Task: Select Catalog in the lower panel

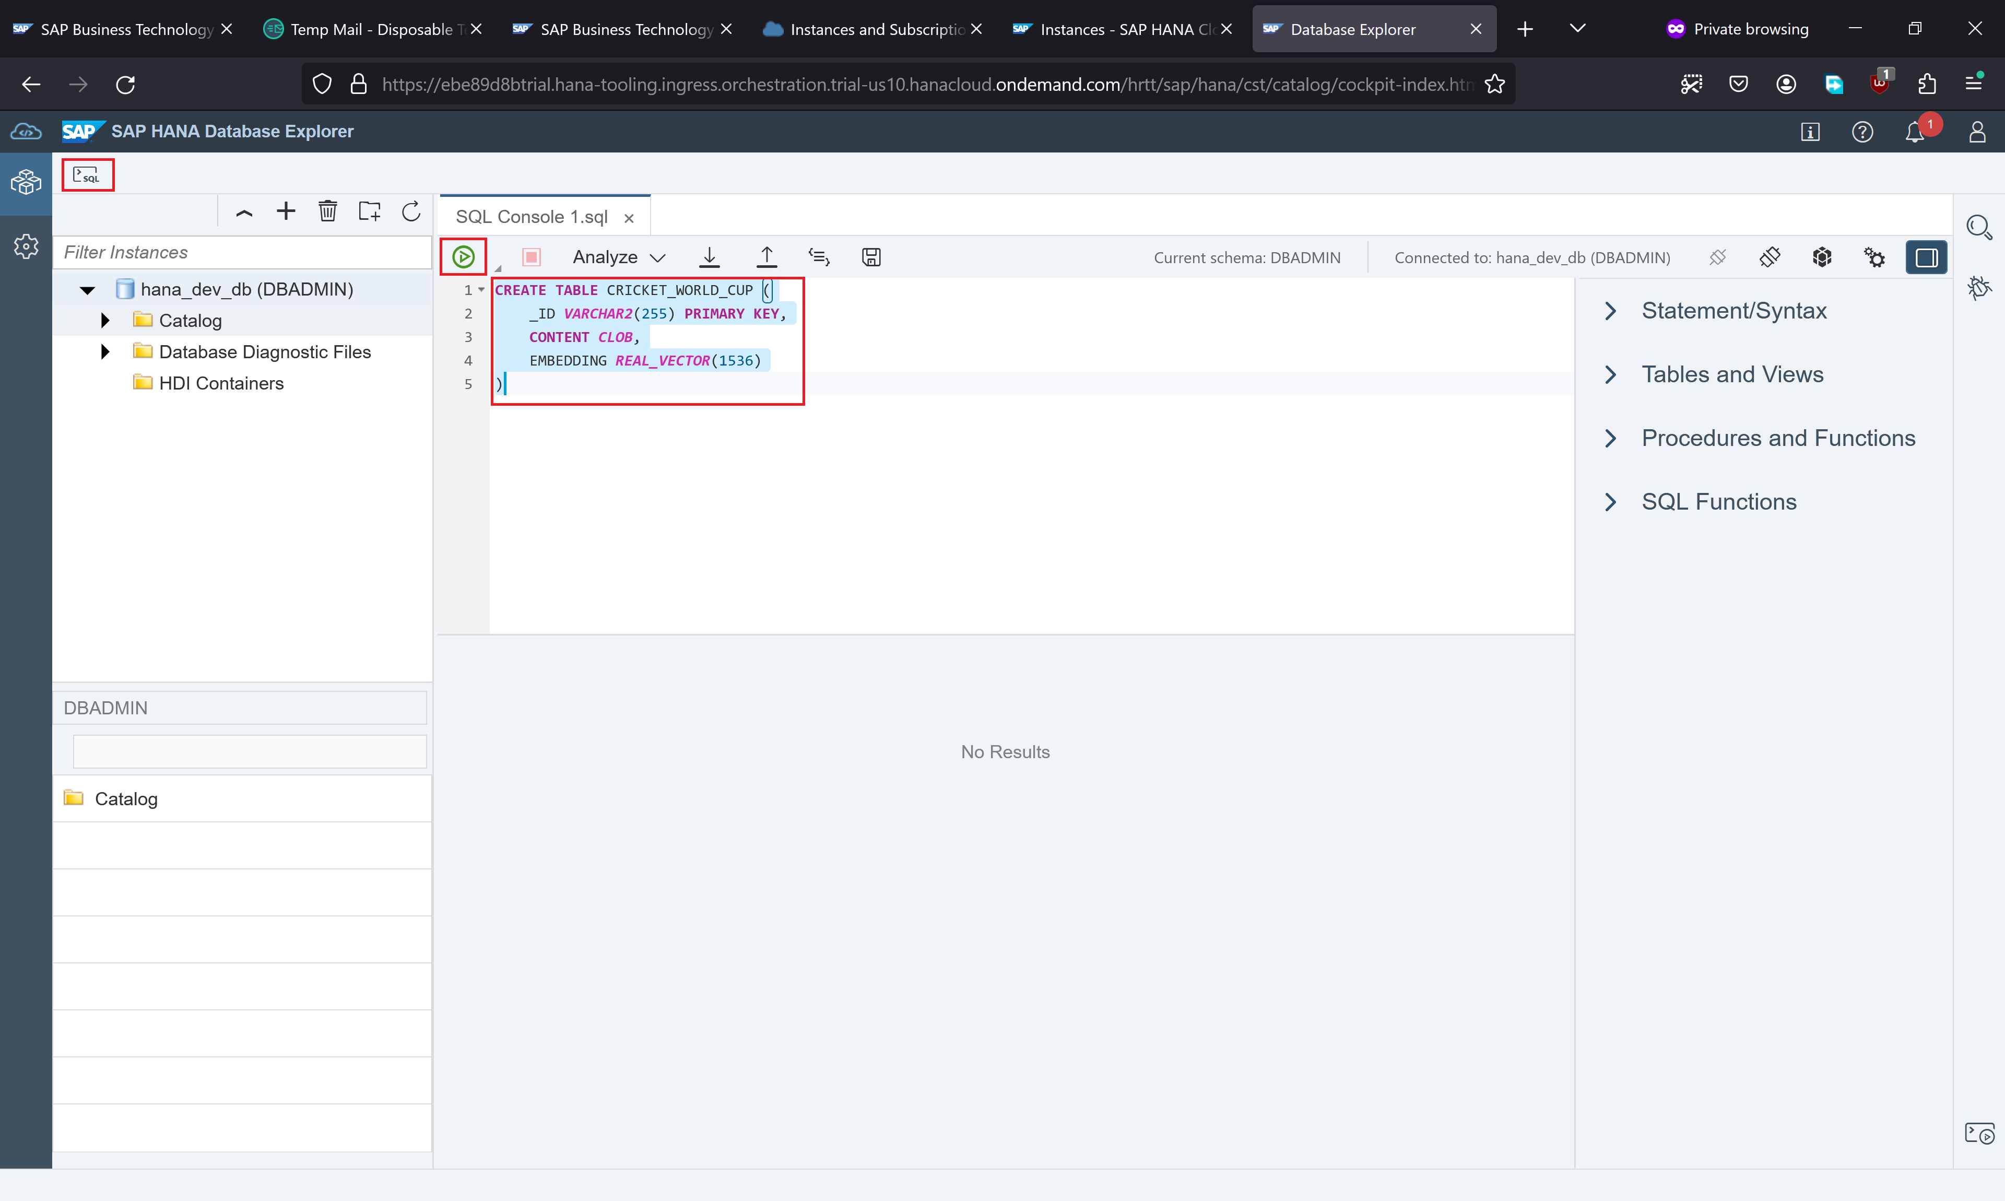Action: (126, 799)
